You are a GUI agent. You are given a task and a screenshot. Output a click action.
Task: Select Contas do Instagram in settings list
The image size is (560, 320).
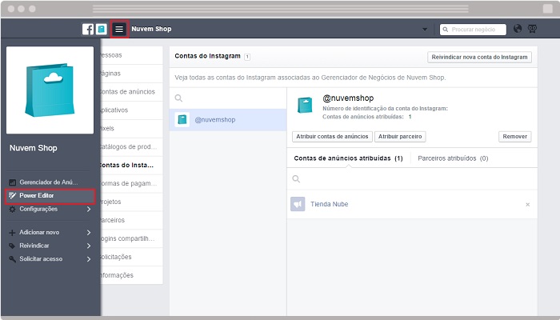[131, 165]
